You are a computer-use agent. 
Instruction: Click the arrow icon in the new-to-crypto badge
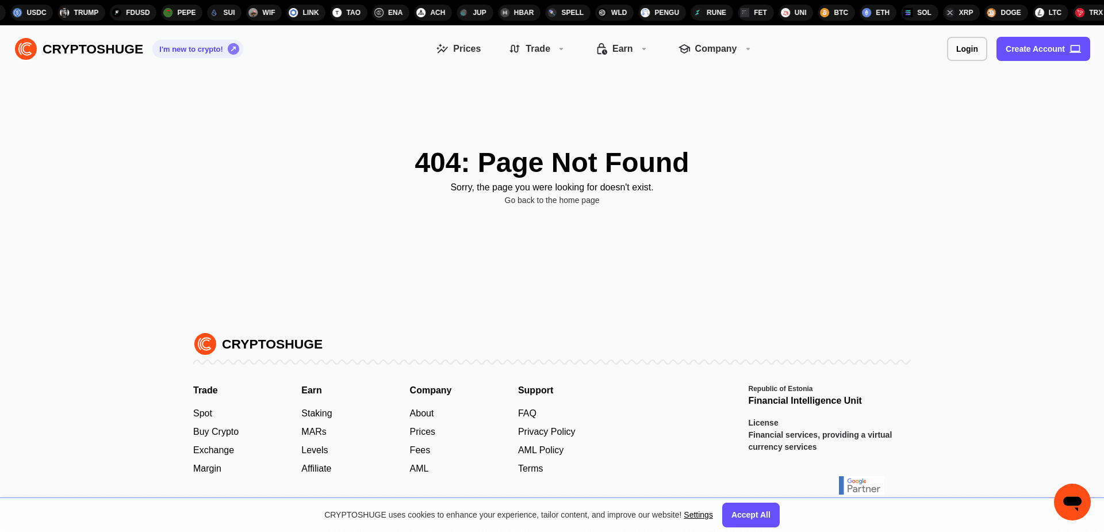tap(233, 49)
